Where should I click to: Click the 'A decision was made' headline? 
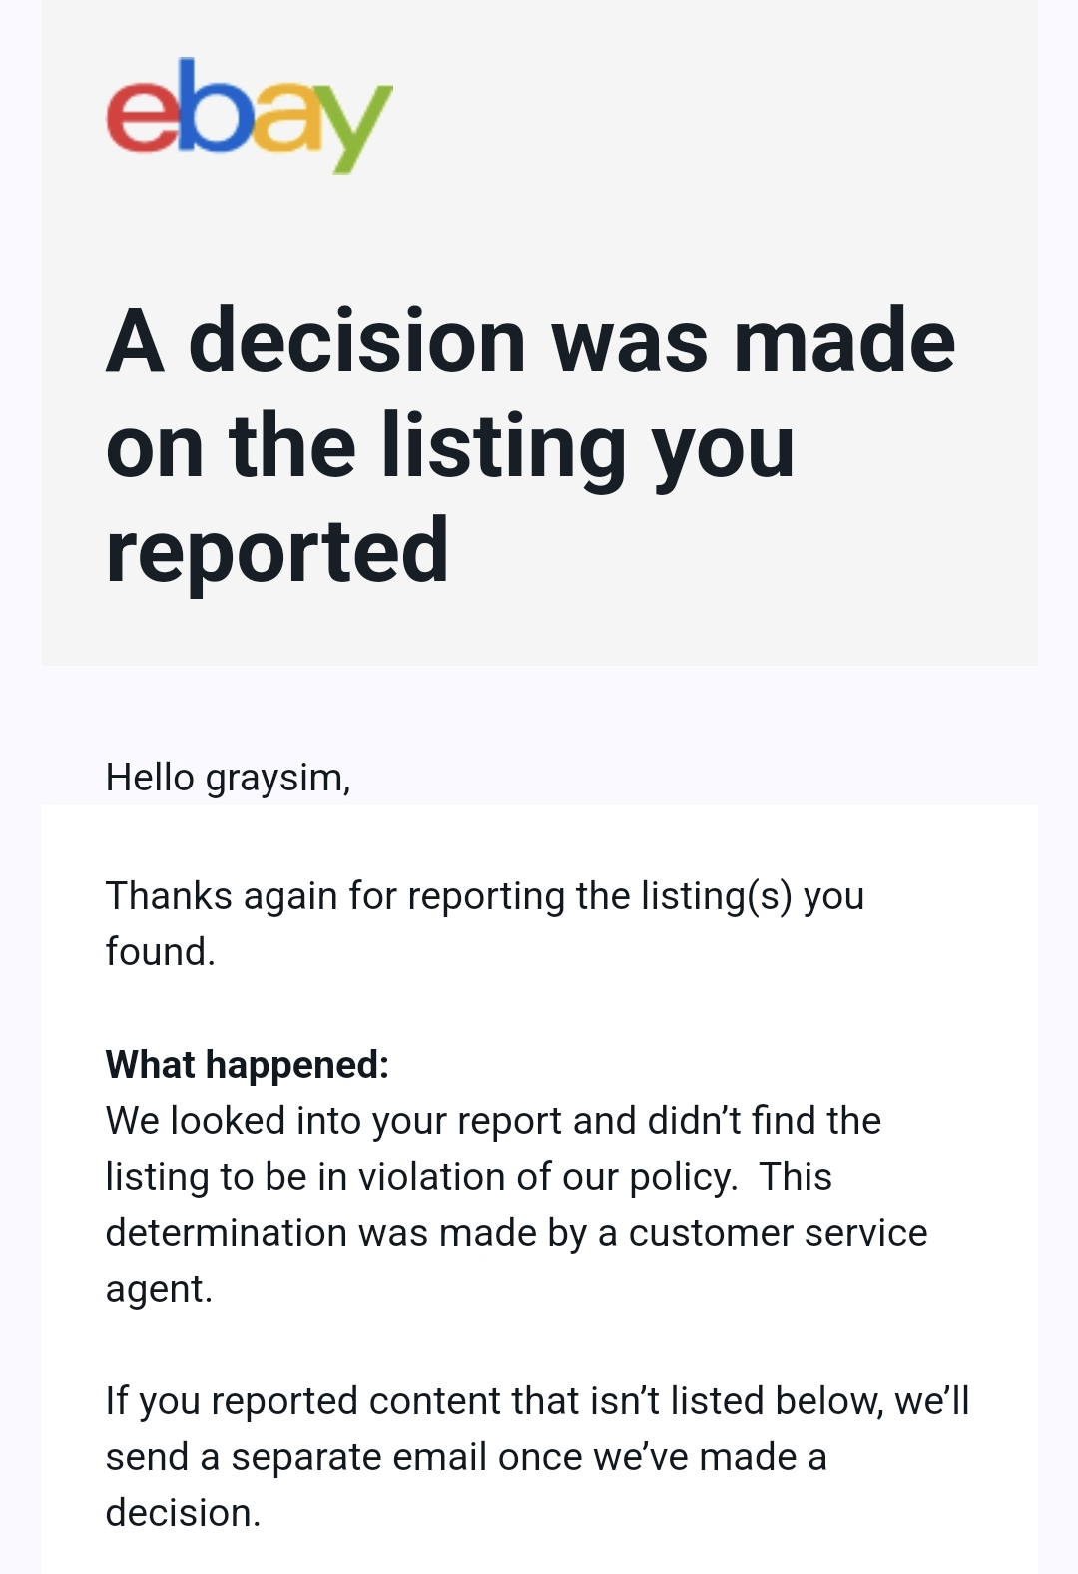(530, 341)
